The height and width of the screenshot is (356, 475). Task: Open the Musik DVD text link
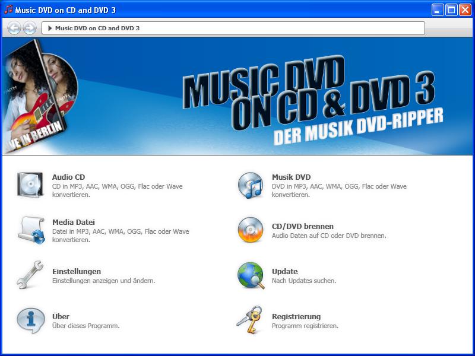(x=291, y=177)
